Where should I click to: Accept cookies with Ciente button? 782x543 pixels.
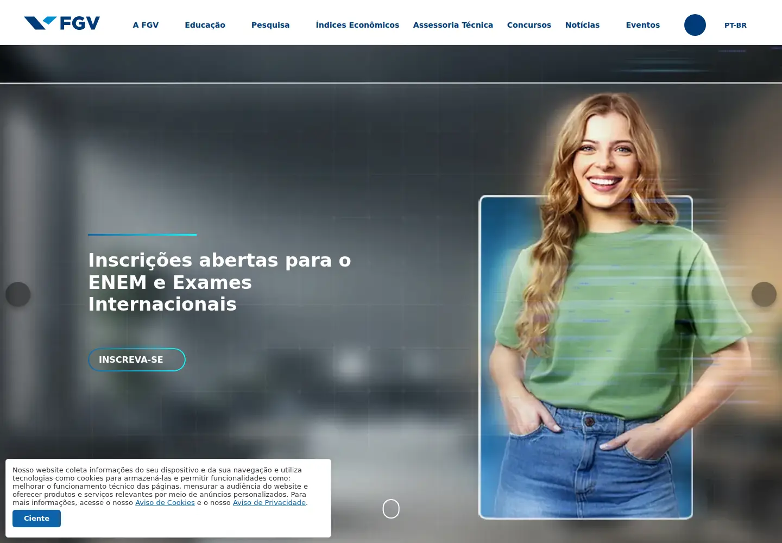(37, 519)
